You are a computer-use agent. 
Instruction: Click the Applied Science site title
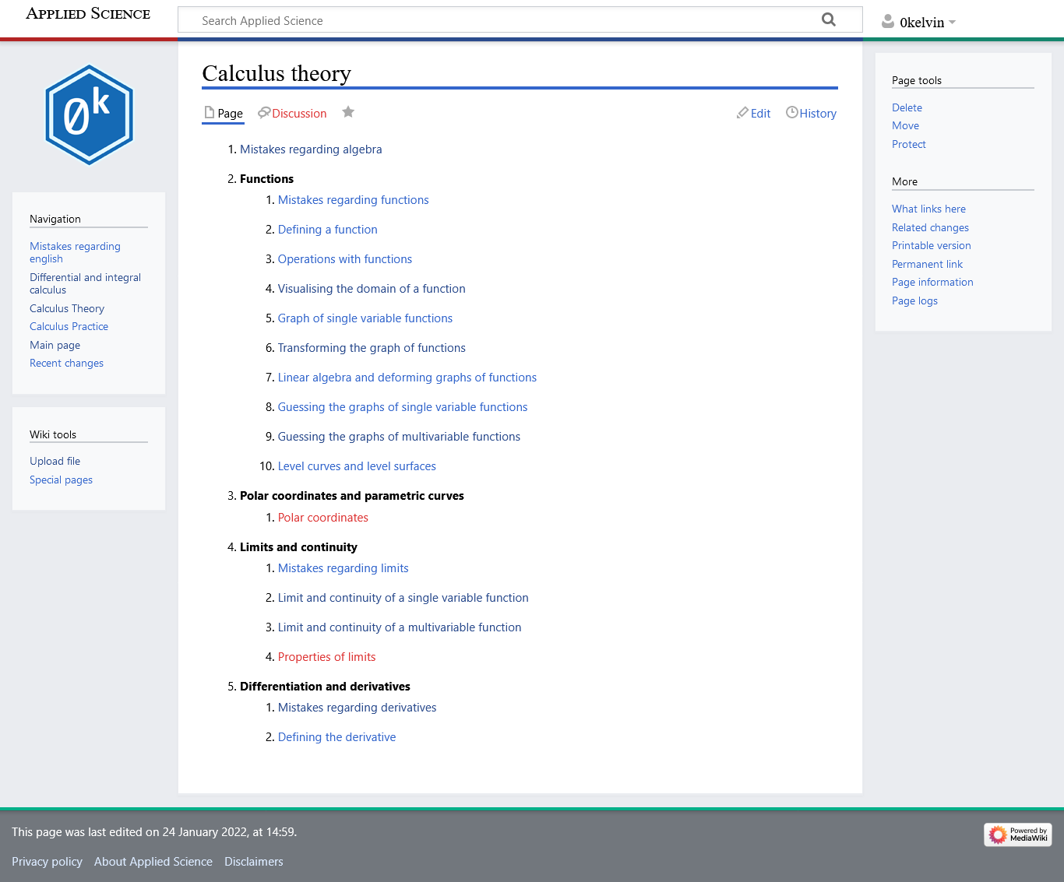(88, 14)
